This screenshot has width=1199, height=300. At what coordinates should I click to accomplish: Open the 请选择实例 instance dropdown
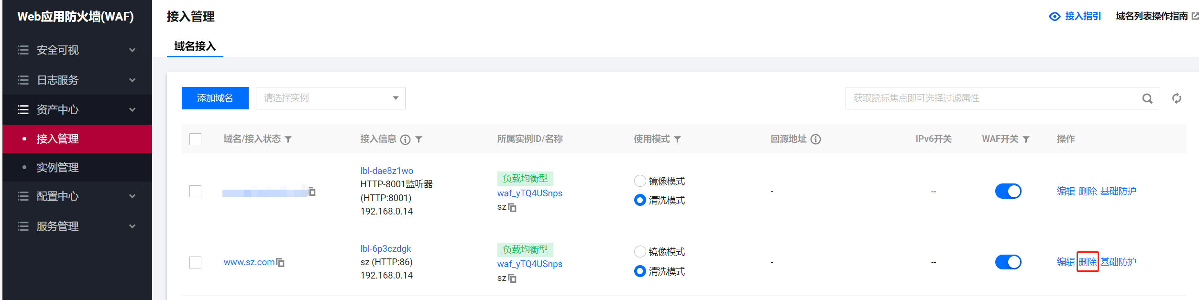(x=330, y=98)
